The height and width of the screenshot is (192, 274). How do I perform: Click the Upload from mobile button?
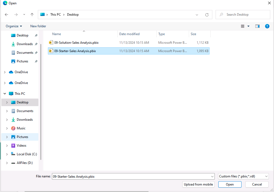pyautogui.click(x=198, y=184)
